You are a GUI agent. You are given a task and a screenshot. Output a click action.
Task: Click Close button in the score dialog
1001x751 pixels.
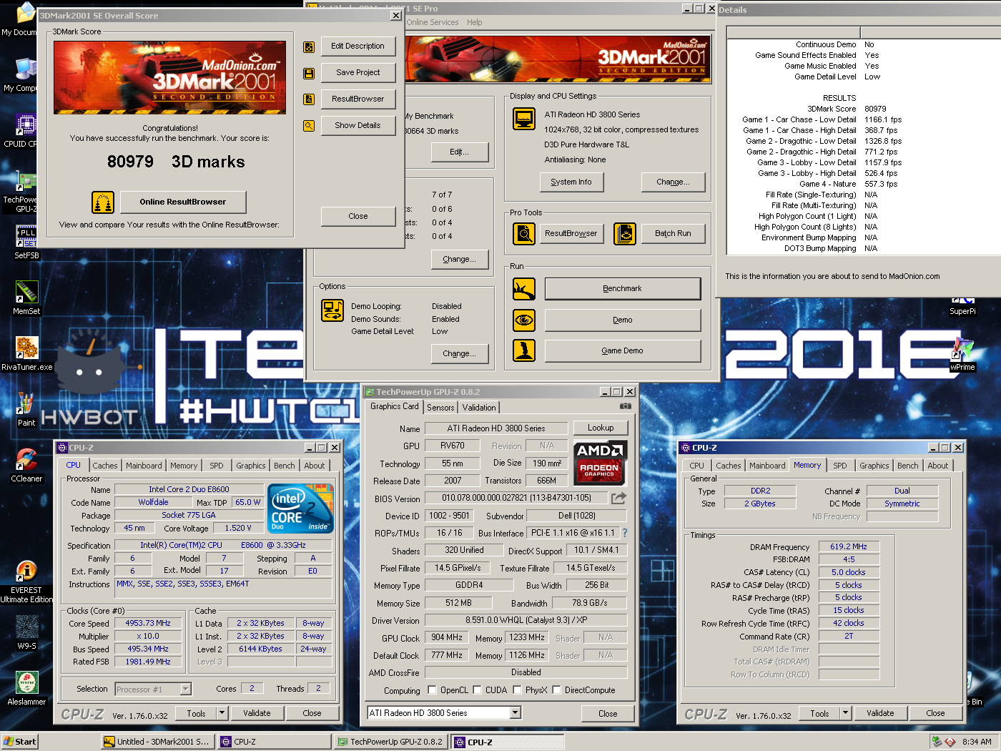pos(358,217)
